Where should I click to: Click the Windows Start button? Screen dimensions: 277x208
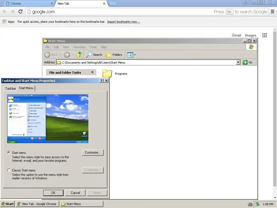[7, 204]
